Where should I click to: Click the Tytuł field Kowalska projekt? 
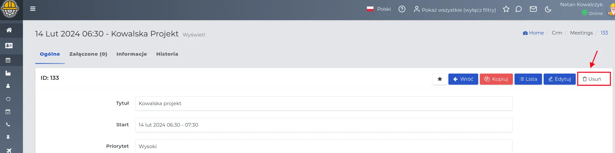[324, 104]
